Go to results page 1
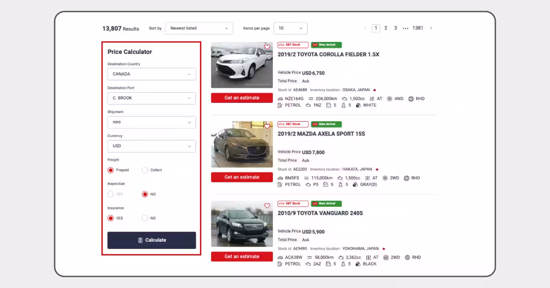 coord(376,28)
